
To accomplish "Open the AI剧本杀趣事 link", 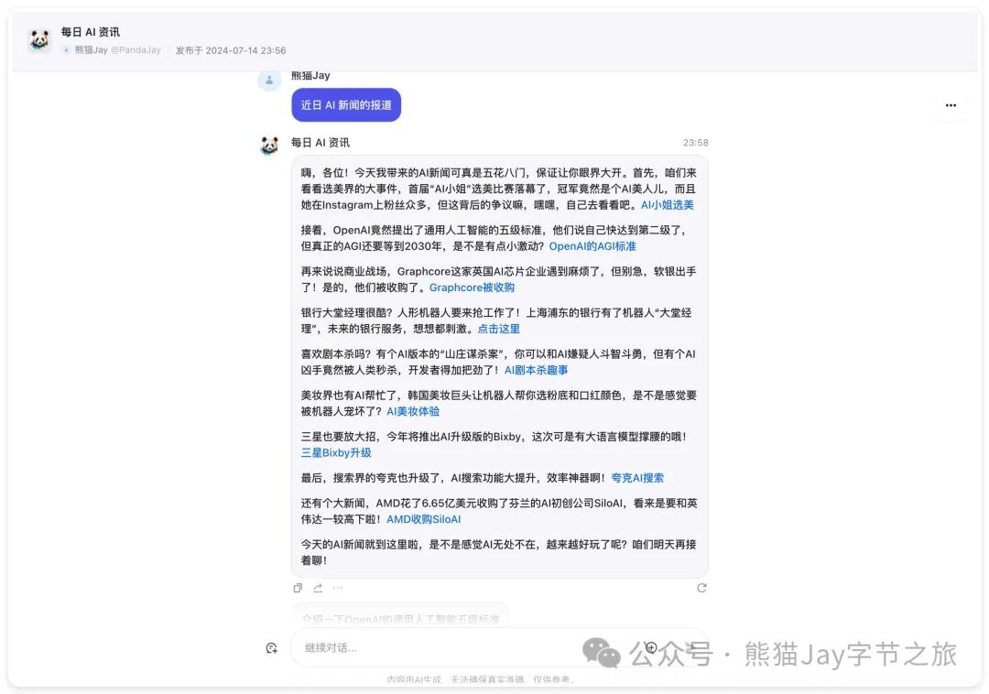I will pyautogui.click(x=536, y=370).
